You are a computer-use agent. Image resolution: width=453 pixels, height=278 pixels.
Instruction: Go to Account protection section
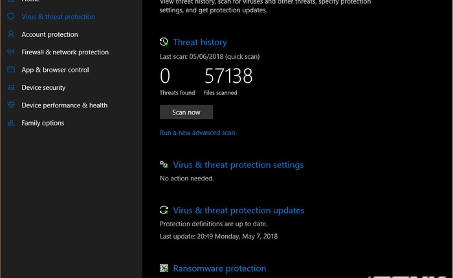pos(50,34)
